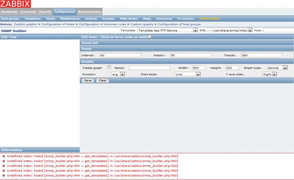The image size is (294, 180).
Task: Click the last fully visible error icon
Action: tap(4, 176)
